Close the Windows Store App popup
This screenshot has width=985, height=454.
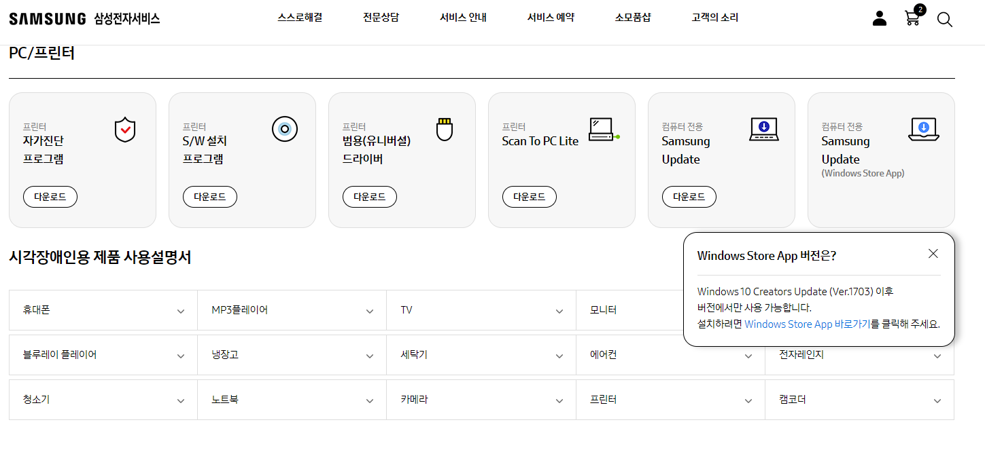point(933,253)
